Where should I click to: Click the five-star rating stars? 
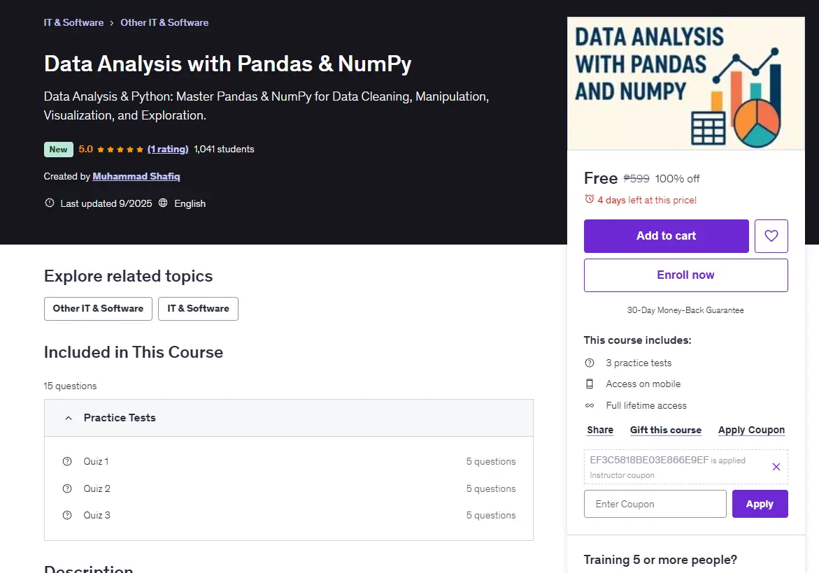coord(120,150)
